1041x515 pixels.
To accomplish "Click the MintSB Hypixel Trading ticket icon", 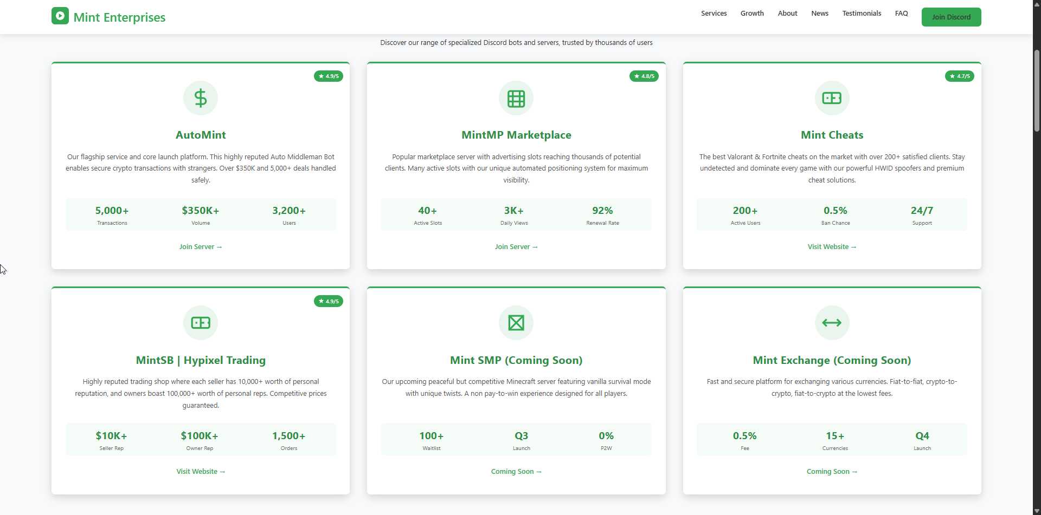I will 201,323.
